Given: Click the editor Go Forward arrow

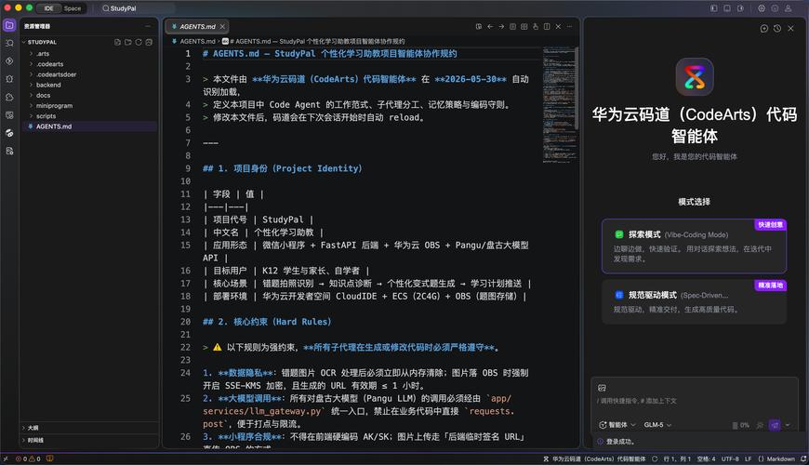Looking at the screenshot, I should pos(501,26).
